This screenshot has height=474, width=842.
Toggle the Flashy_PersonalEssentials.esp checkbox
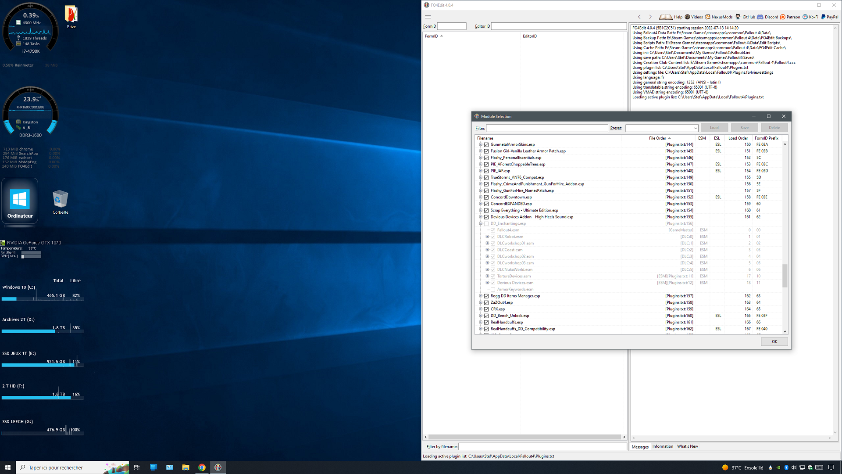tap(486, 158)
